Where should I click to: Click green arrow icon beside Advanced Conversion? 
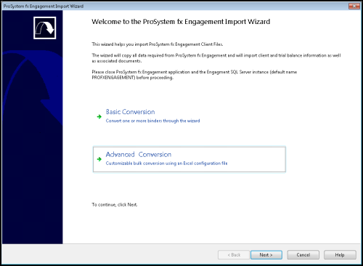[99, 159]
